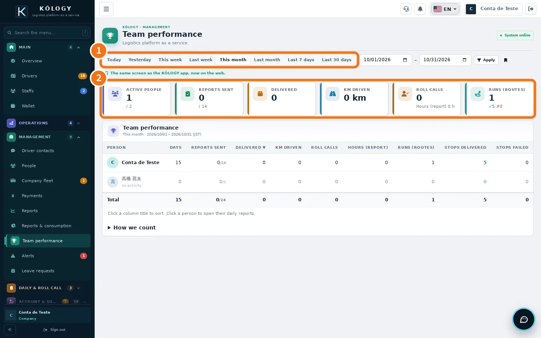The image size is (541, 338).
Task: Open Wallet in sidebar
Action: tap(48, 106)
